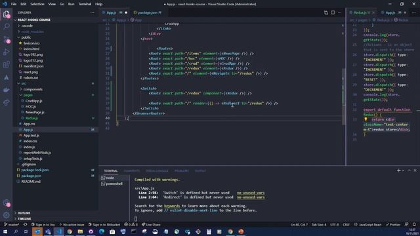The height and width of the screenshot is (236, 420).
Task: Open more actions for the right editor group
Action: (414, 12)
